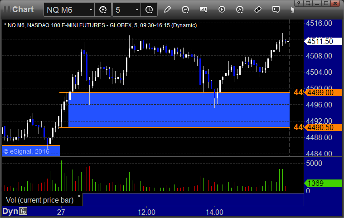This screenshot has width=344, height=218.
Task: Click the 27 date marker on time axis
Action: coord(61,212)
